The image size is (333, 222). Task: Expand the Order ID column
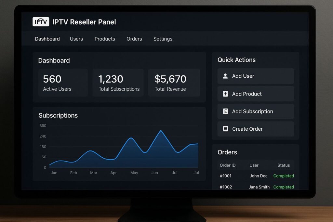coord(228,165)
